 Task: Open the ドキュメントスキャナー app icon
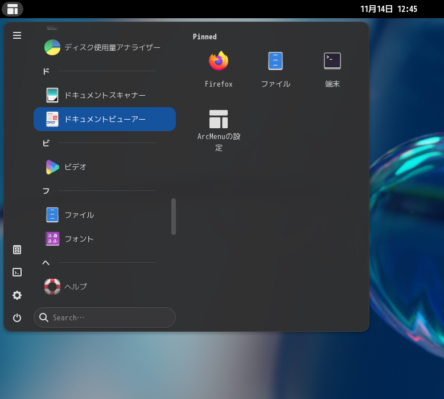(52, 95)
